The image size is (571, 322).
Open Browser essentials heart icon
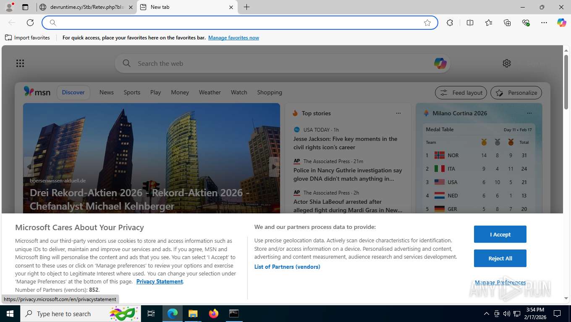(x=526, y=23)
